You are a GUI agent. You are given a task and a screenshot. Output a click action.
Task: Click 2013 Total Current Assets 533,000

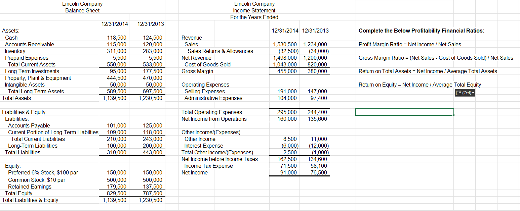point(152,64)
